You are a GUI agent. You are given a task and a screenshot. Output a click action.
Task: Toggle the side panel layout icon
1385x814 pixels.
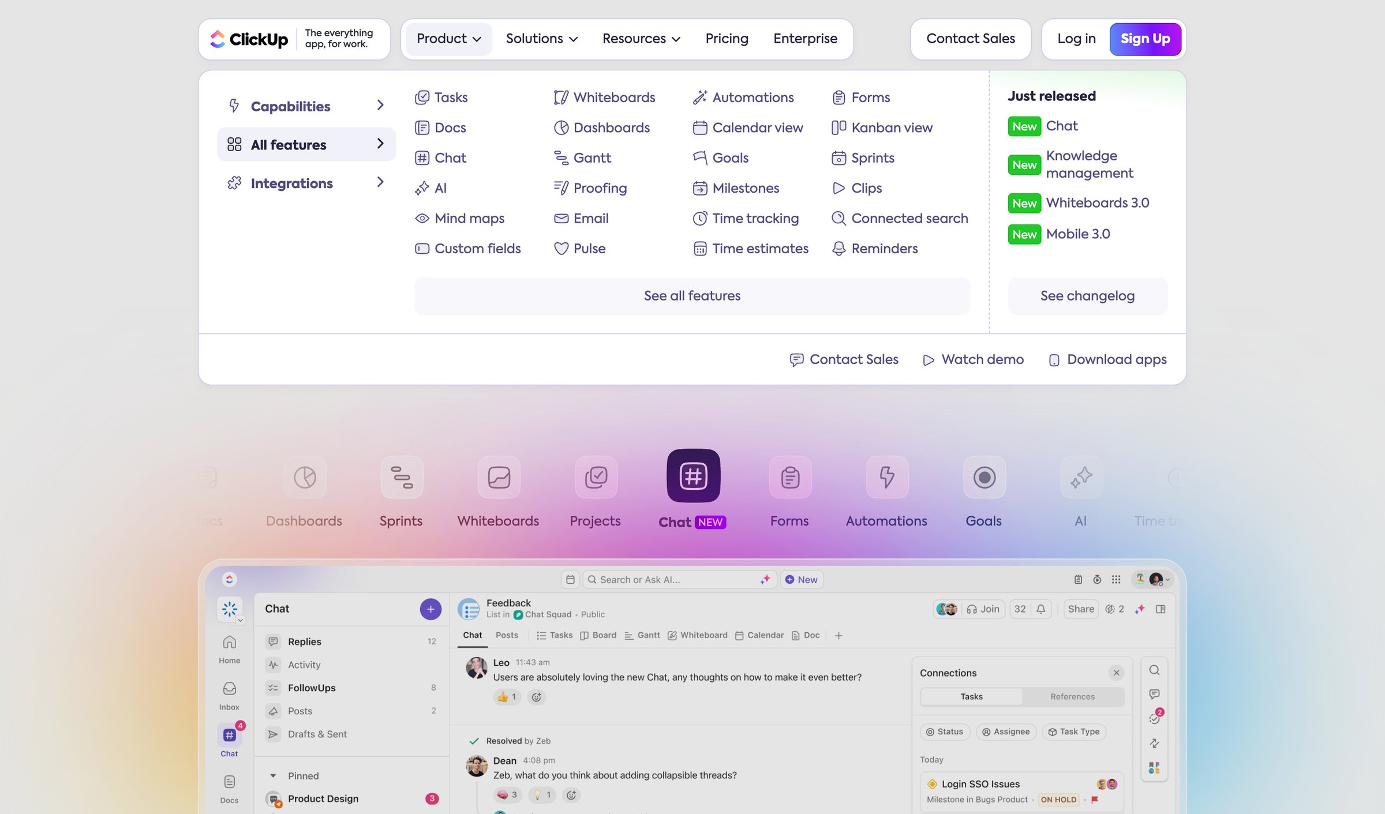click(1161, 609)
